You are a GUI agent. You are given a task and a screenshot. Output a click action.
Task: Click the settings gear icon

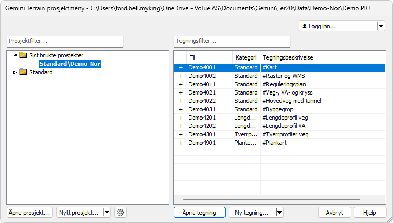(x=120, y=212)
